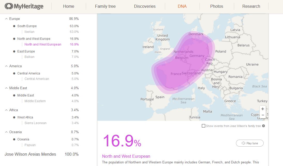Open the DNA tab
This screenshot has width=283, height=166.
tap(182, 6)
